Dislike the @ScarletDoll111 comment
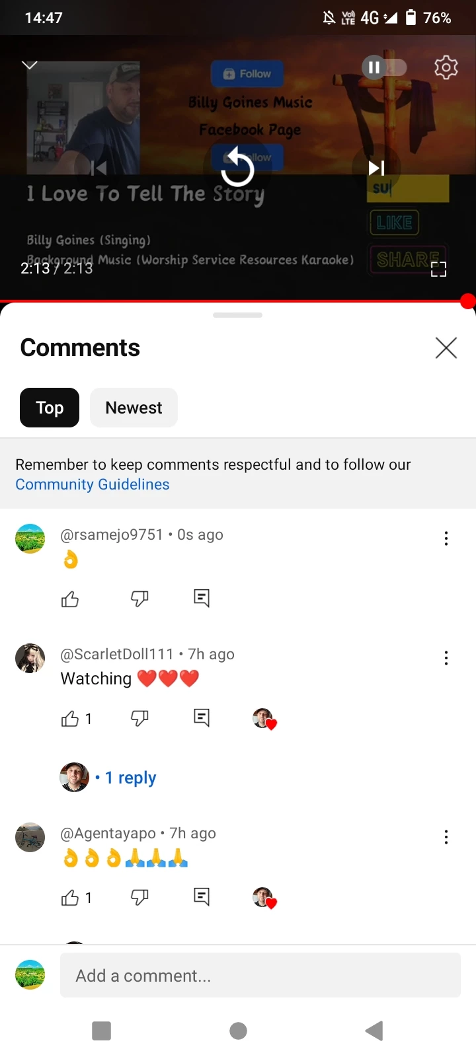 139,718
